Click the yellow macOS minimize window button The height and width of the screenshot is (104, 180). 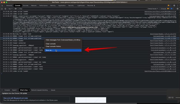(4, 2)
